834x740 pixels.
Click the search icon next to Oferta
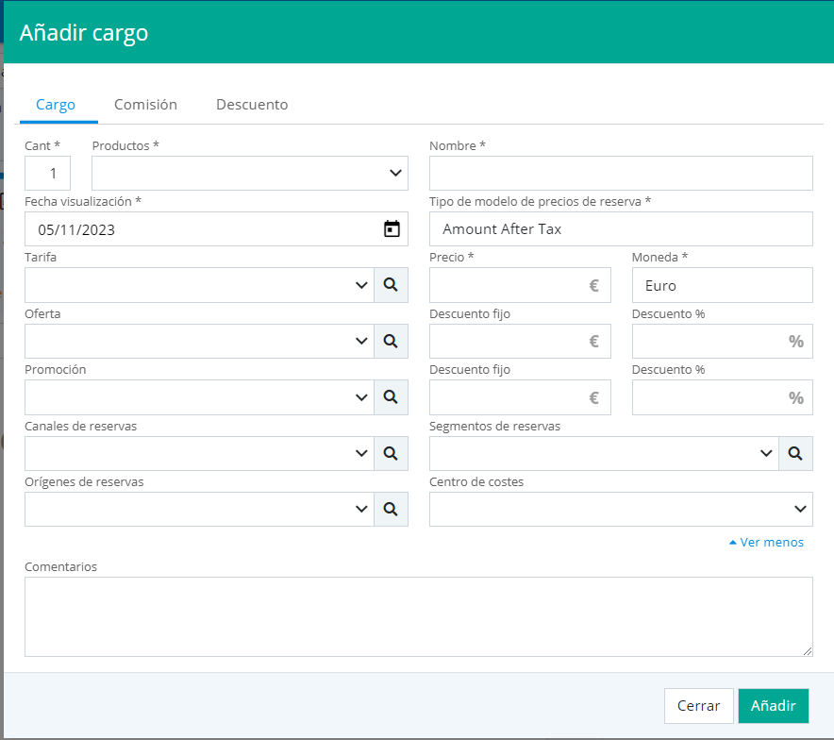pyautogui.click(x=391, y=342)
